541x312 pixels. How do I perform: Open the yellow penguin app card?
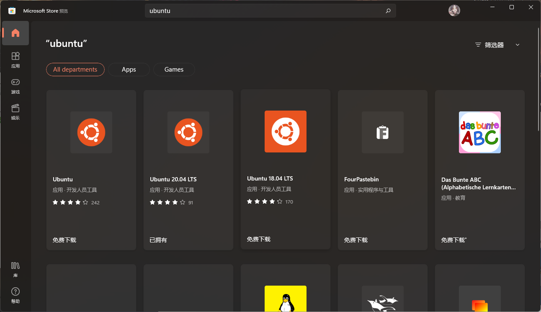286,288
